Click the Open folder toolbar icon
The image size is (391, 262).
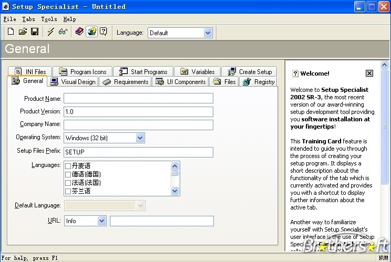click(x=23, y=32)
